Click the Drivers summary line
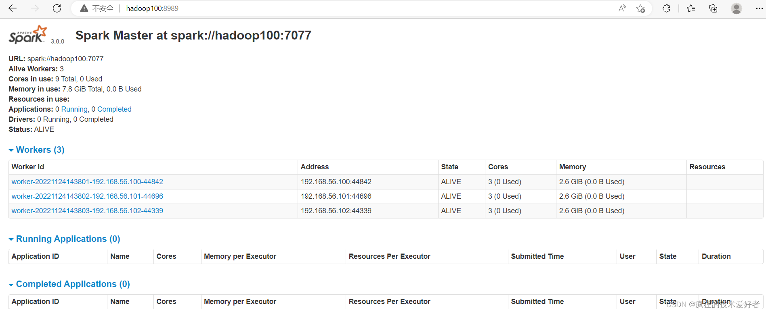The width and height of the screenshot is (766, 312). point(61,119)
